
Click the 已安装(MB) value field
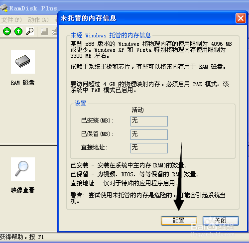(x=149, y=121)
